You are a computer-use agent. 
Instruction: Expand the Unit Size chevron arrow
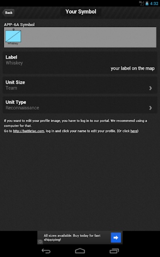(x=150, y=88)
